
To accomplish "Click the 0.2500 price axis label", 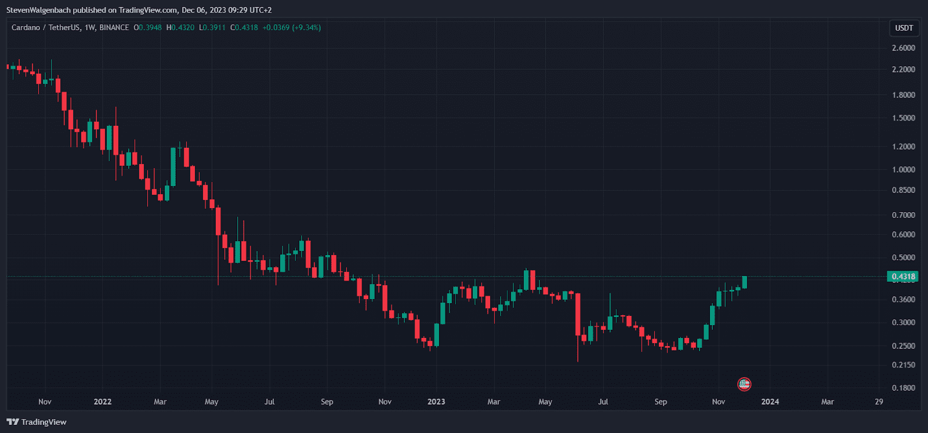I will 904,346.
